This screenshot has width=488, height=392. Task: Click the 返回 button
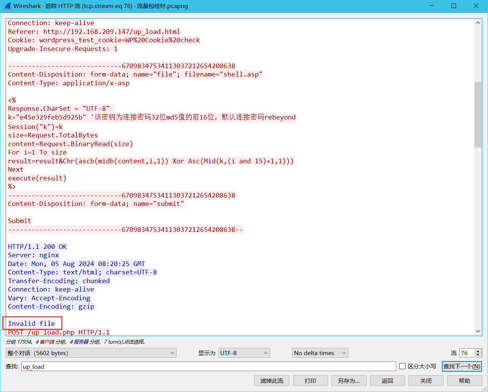(387, 381)
